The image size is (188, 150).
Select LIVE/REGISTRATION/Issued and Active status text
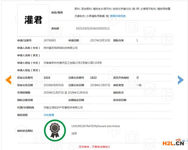point(95,126)
